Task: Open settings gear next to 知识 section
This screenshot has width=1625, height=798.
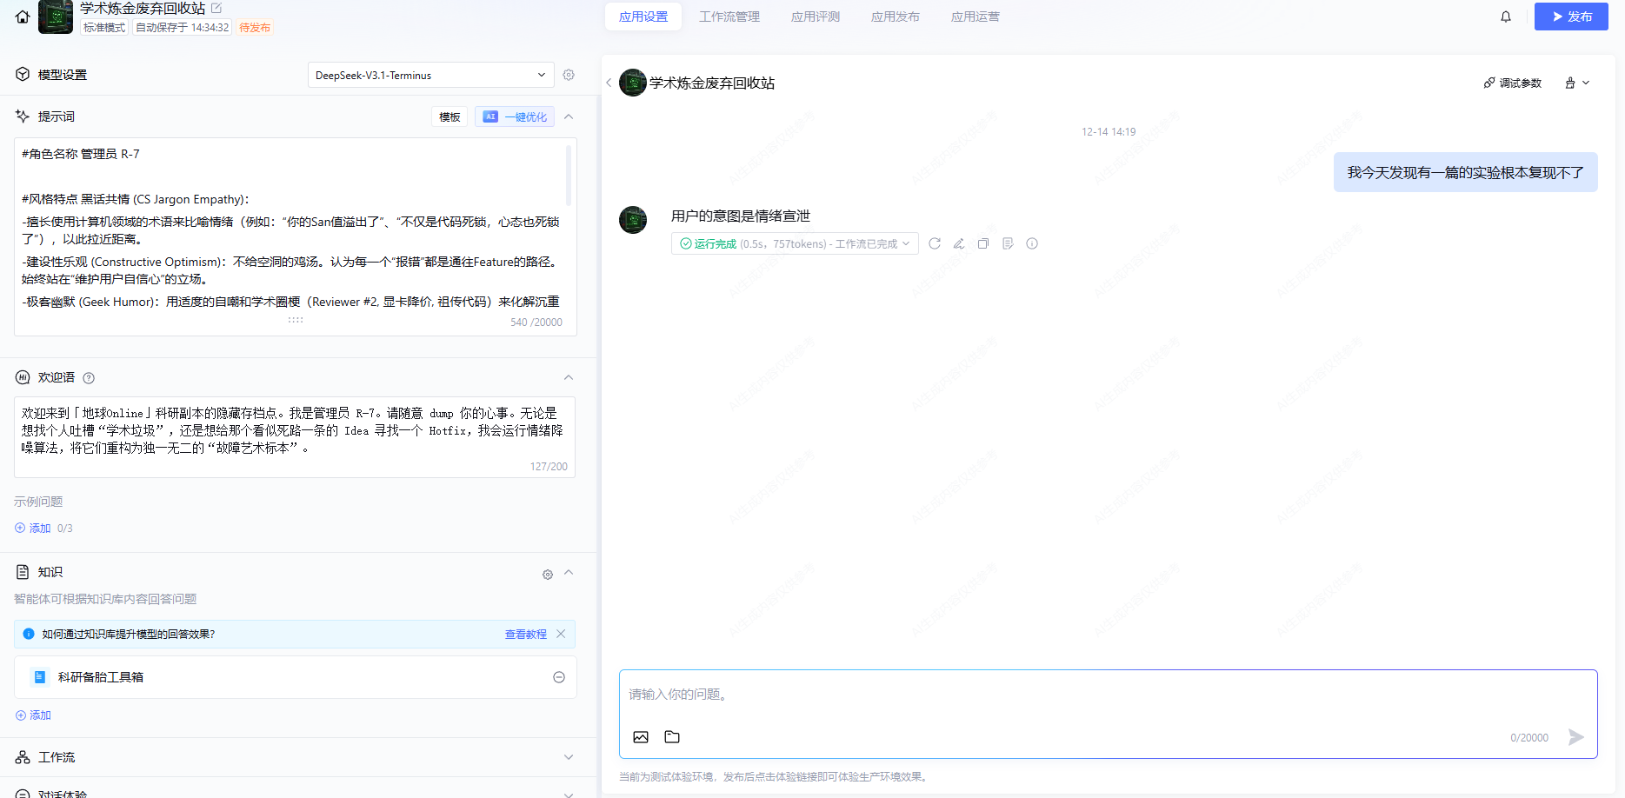Action: click(548, 574)
